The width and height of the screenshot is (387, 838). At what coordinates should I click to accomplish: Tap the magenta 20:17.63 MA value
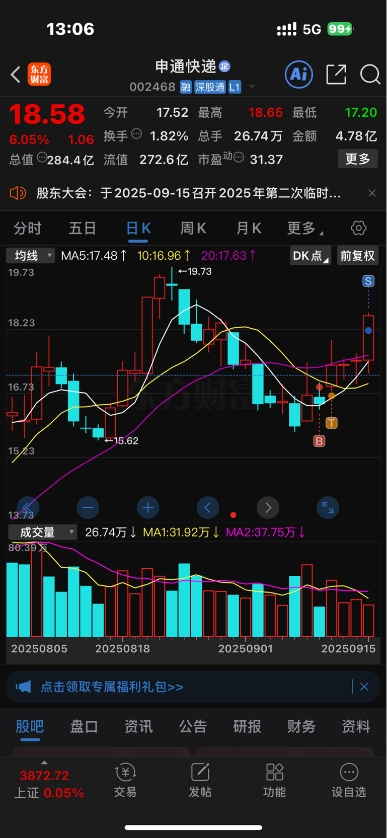click(229, 256)
